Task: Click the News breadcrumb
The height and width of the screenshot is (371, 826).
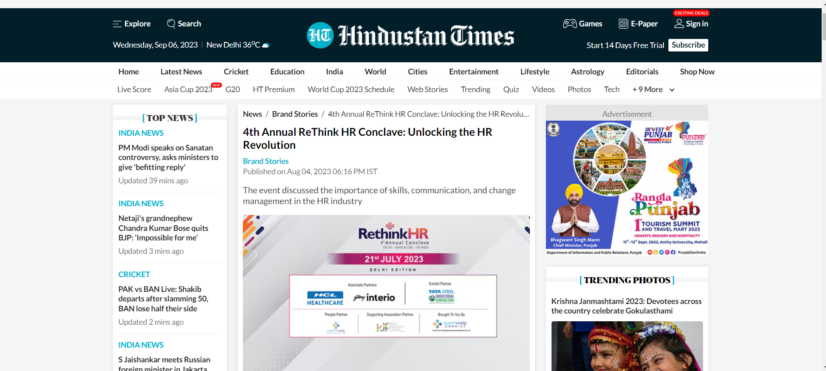Action: [252, 114]
